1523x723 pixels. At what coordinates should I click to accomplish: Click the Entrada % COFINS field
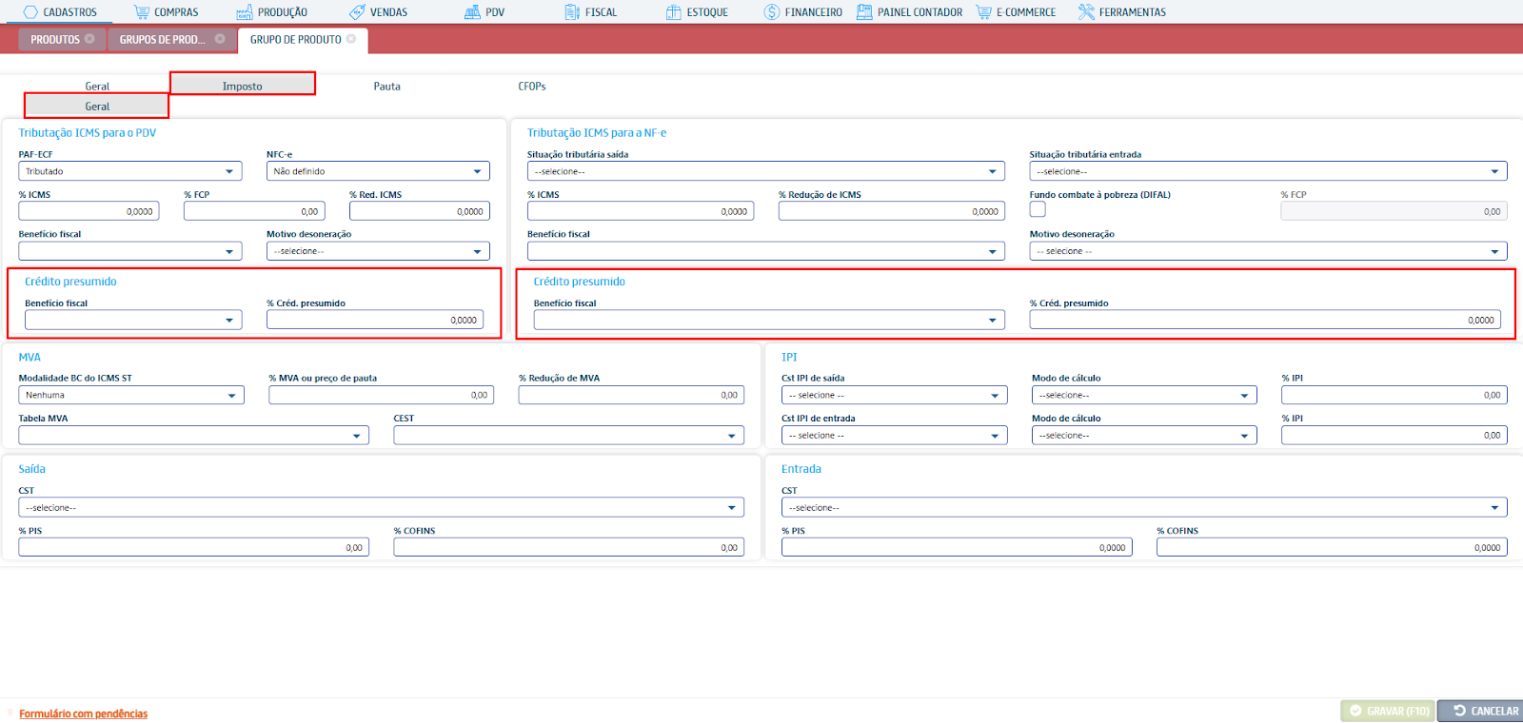point(1332,547)
